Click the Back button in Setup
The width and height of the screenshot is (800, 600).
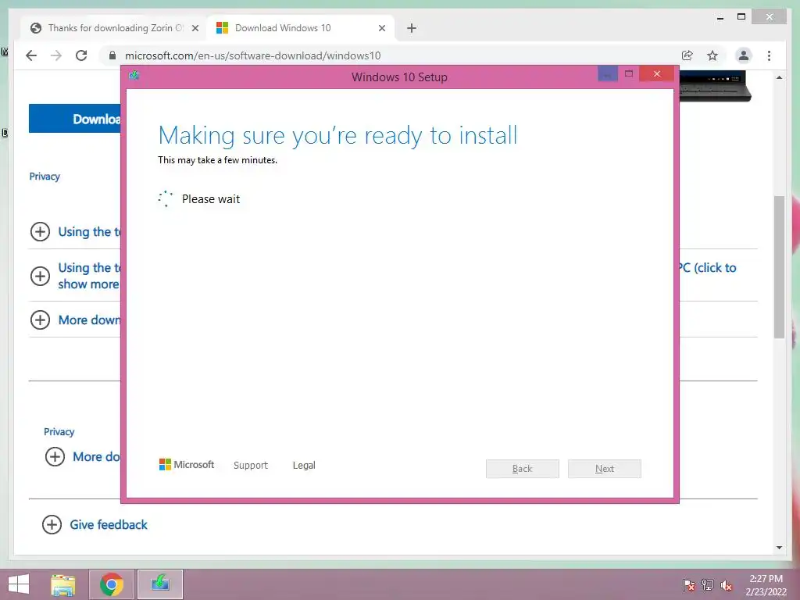pos(523,469)
